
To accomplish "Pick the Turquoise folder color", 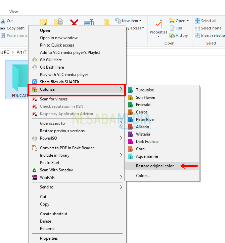I will 162,90.
